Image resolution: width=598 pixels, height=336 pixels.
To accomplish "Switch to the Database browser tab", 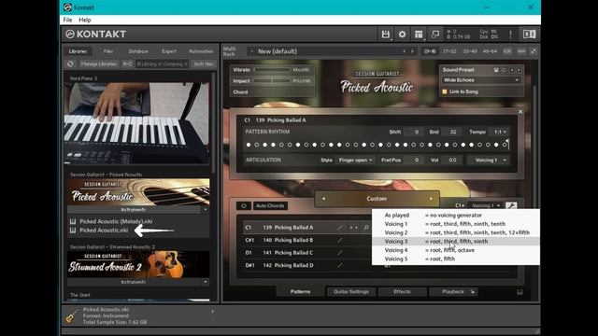I will point(138,51).
